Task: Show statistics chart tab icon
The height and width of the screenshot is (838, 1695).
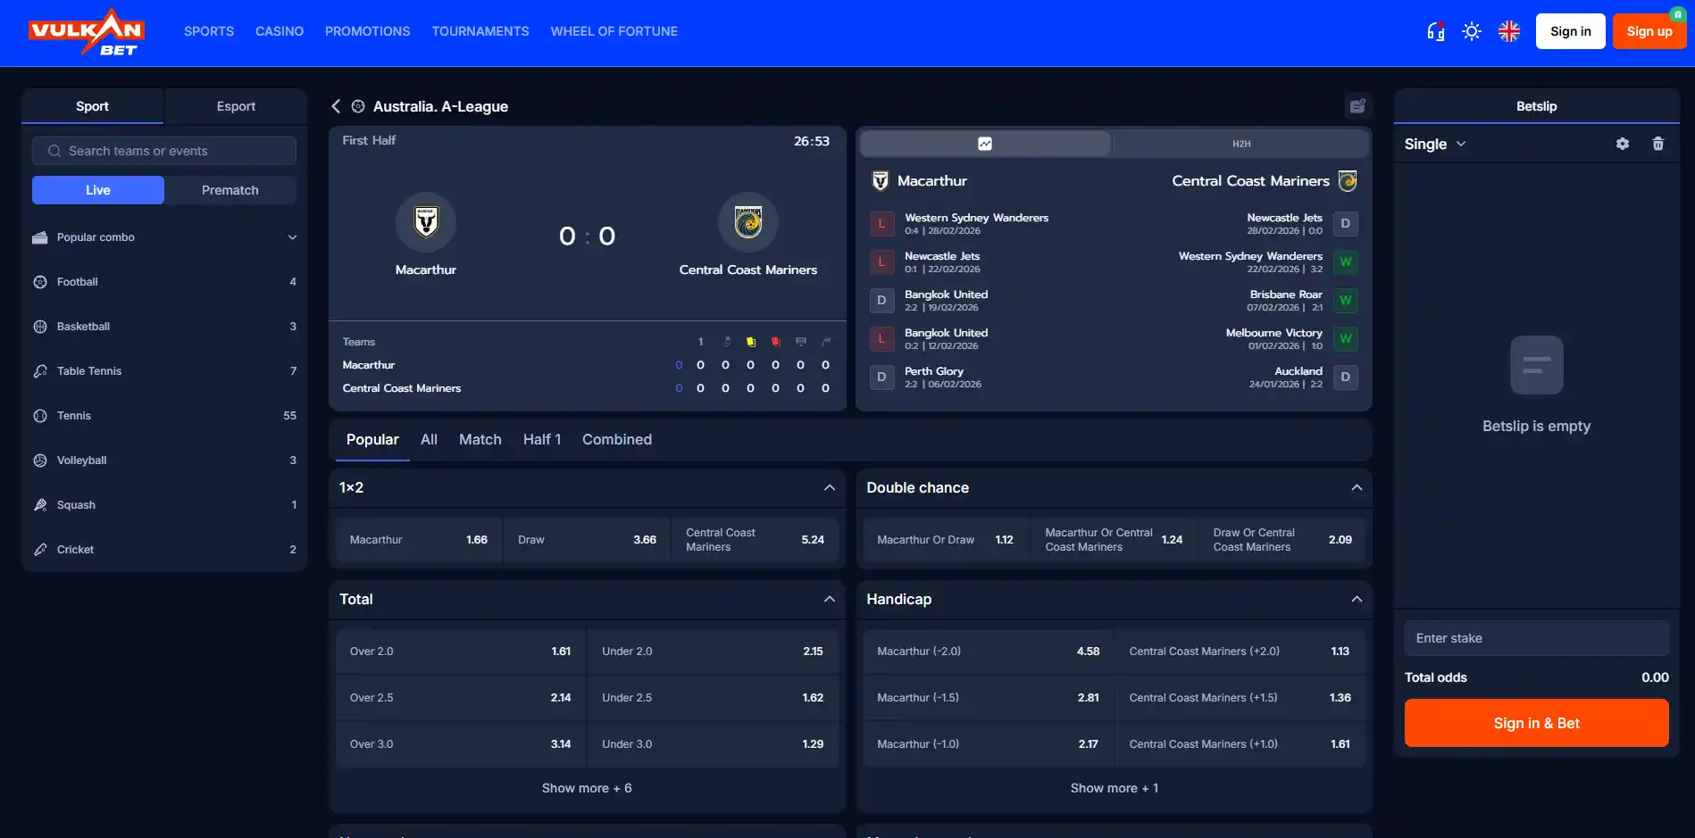Action: point(985,144)
